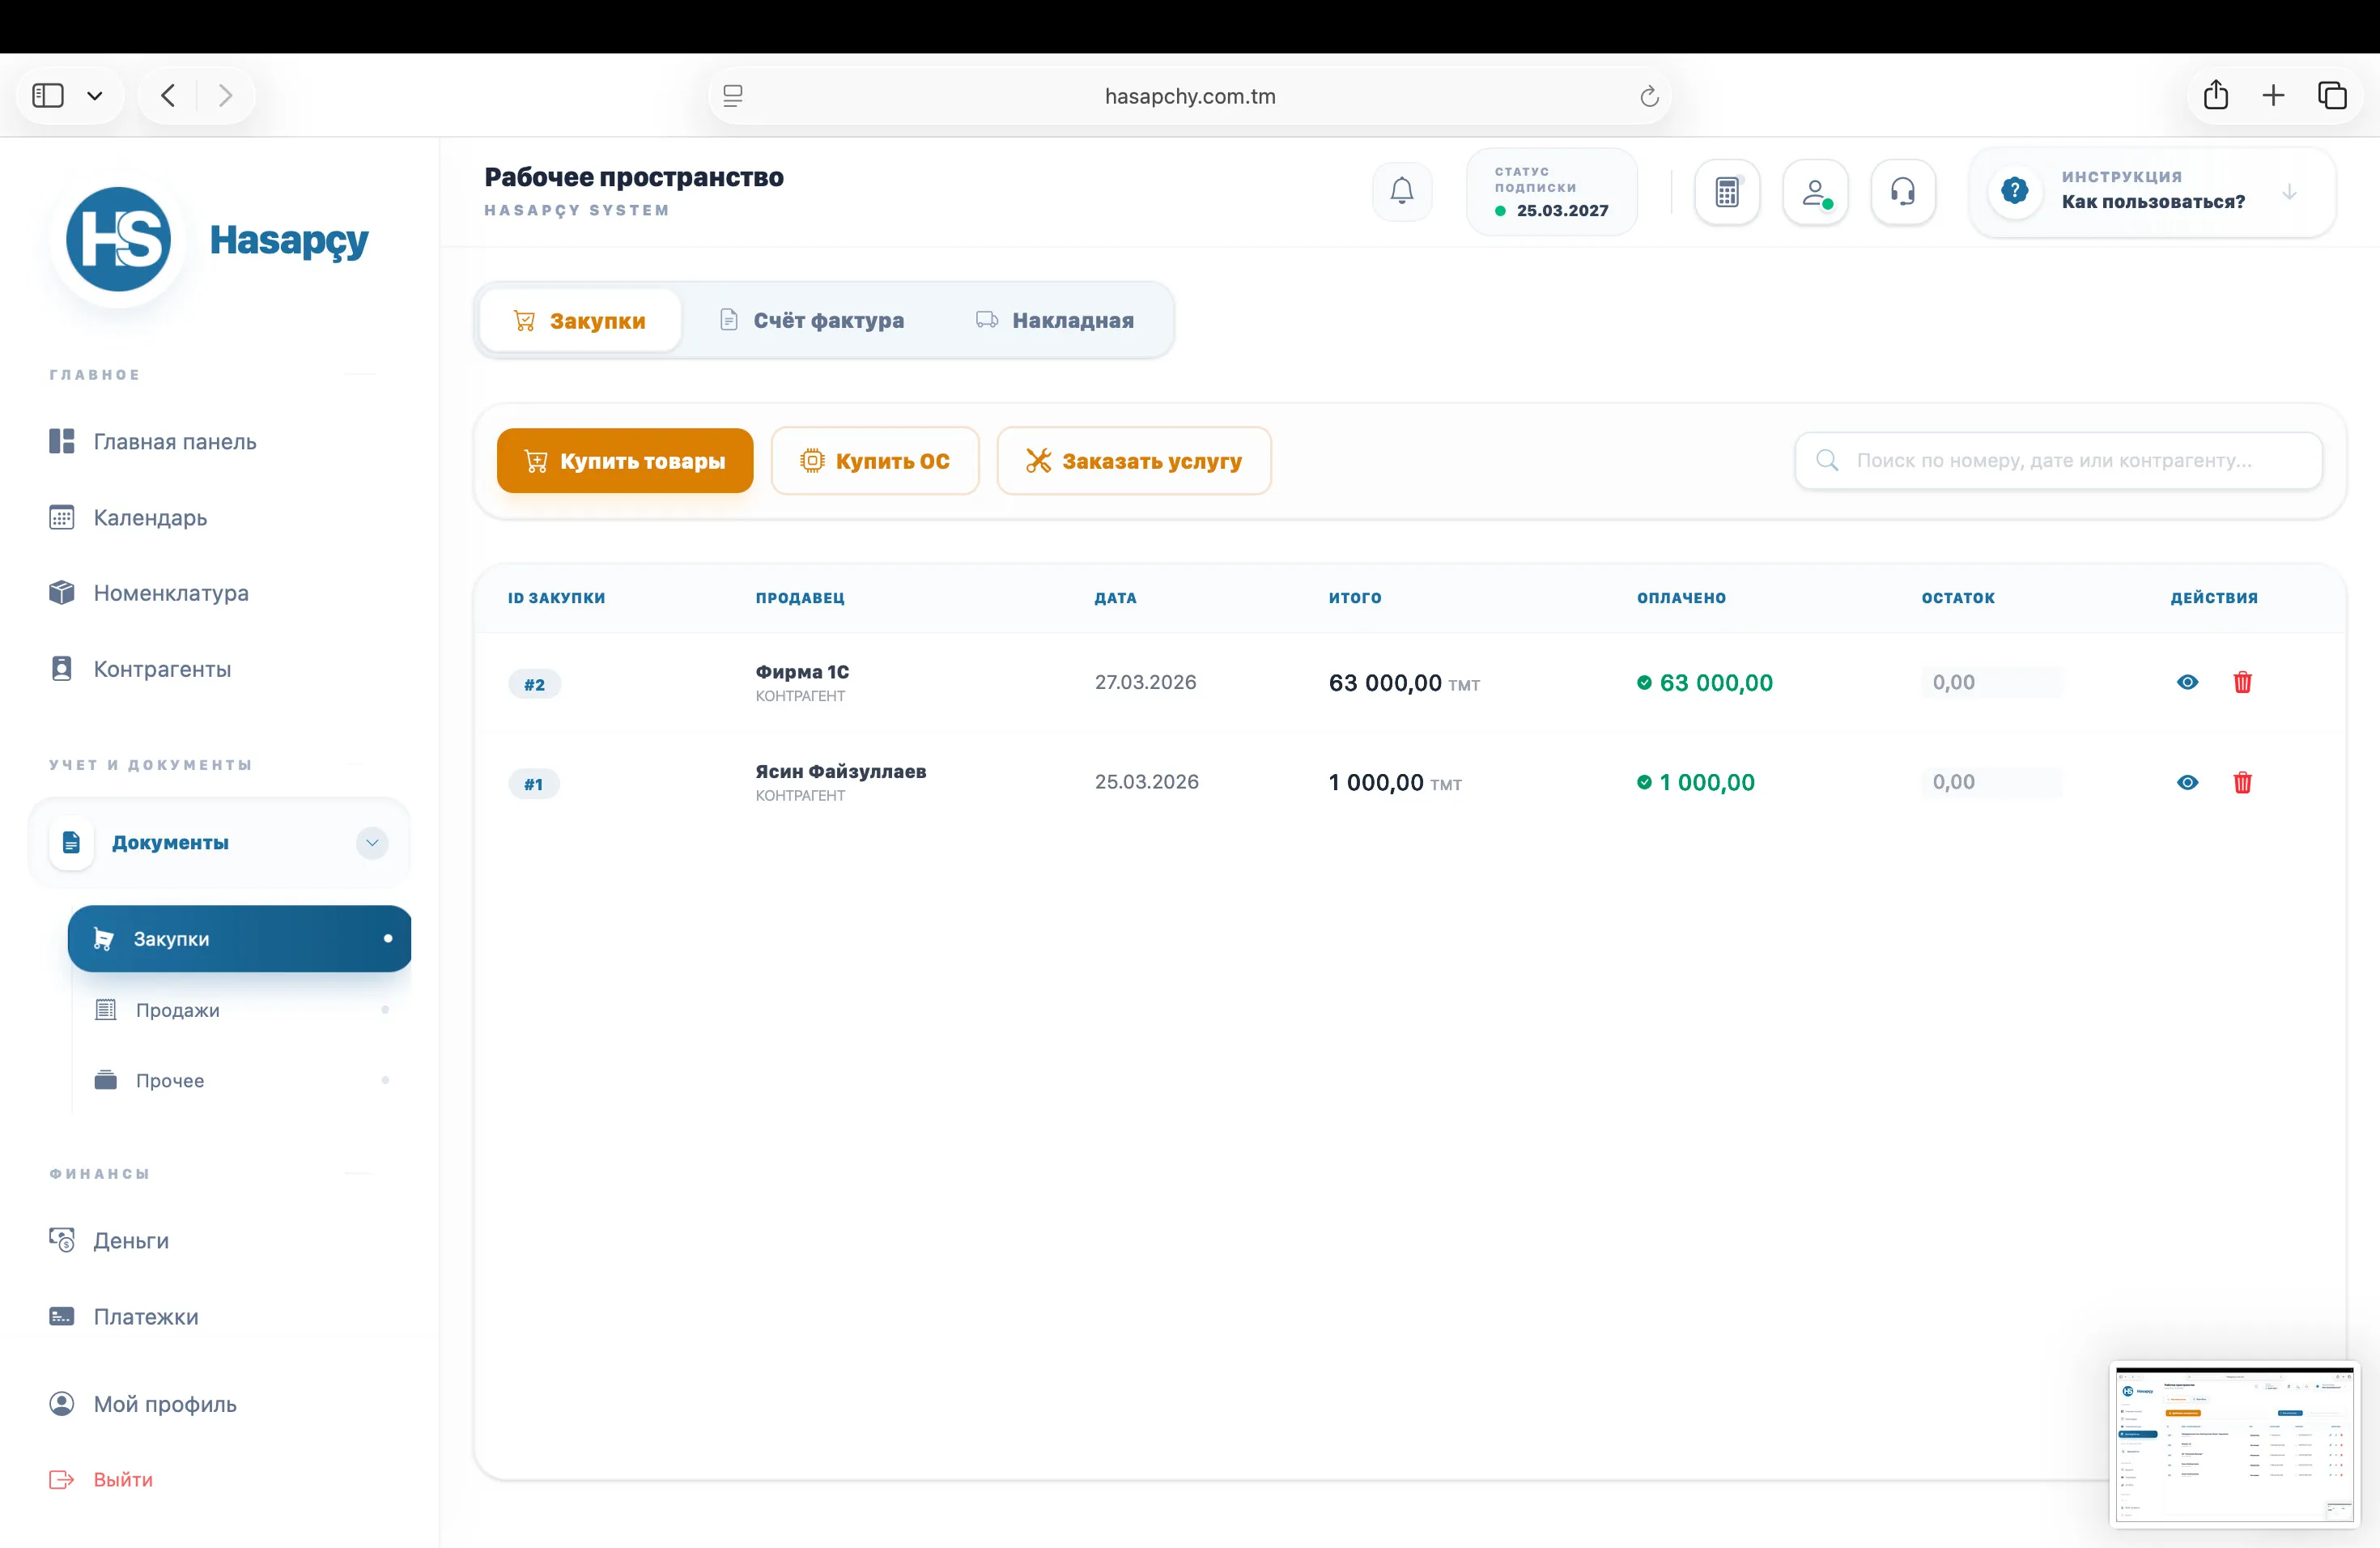Switch to the Счёт фактура tab
2380x1548 pixels.
tap(811, 320)
